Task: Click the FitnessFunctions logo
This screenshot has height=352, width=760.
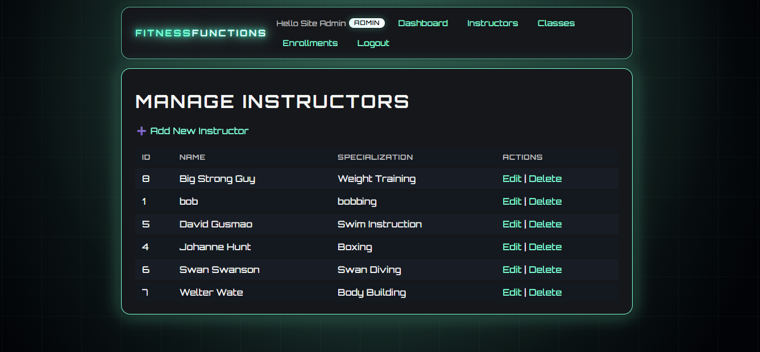Action: tap(200, 33)
